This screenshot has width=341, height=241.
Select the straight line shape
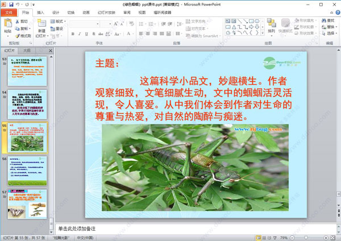click(240, 21)
